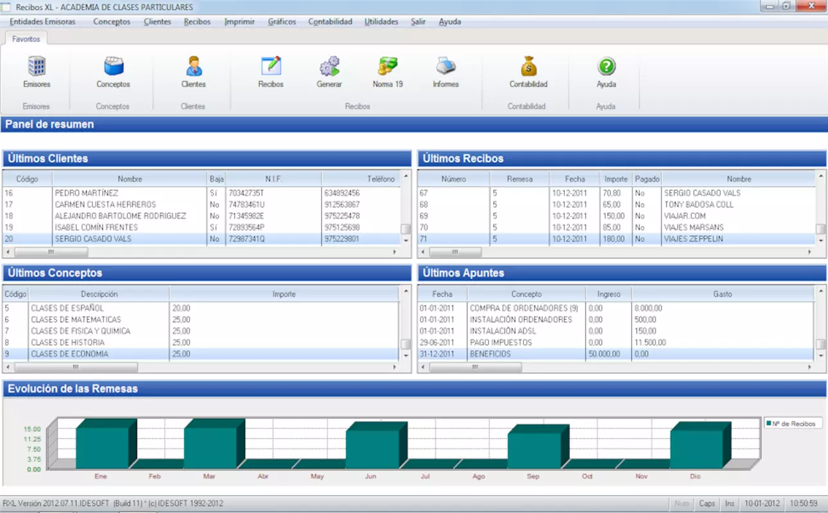828x513 pixels.
Task: Open the Gráficos menu
Action: click(282, 22)
